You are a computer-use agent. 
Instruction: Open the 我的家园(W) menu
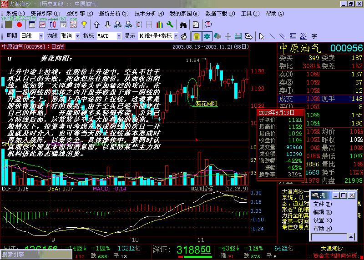coord(185,14)
